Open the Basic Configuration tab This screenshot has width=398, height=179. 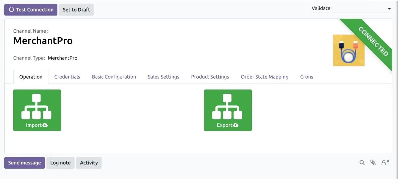114,77
